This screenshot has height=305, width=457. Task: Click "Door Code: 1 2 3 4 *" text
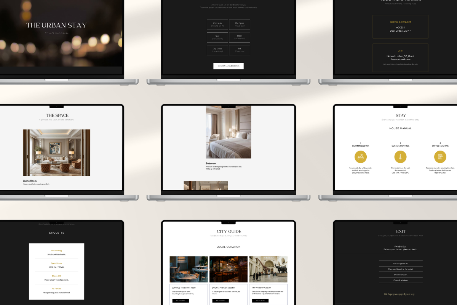coord(400,30)
